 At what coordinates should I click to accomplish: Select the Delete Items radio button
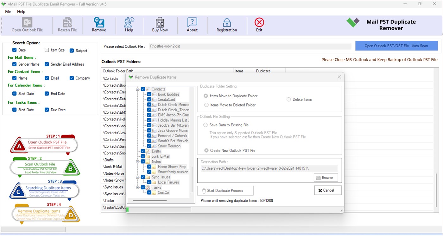[288, 99]
